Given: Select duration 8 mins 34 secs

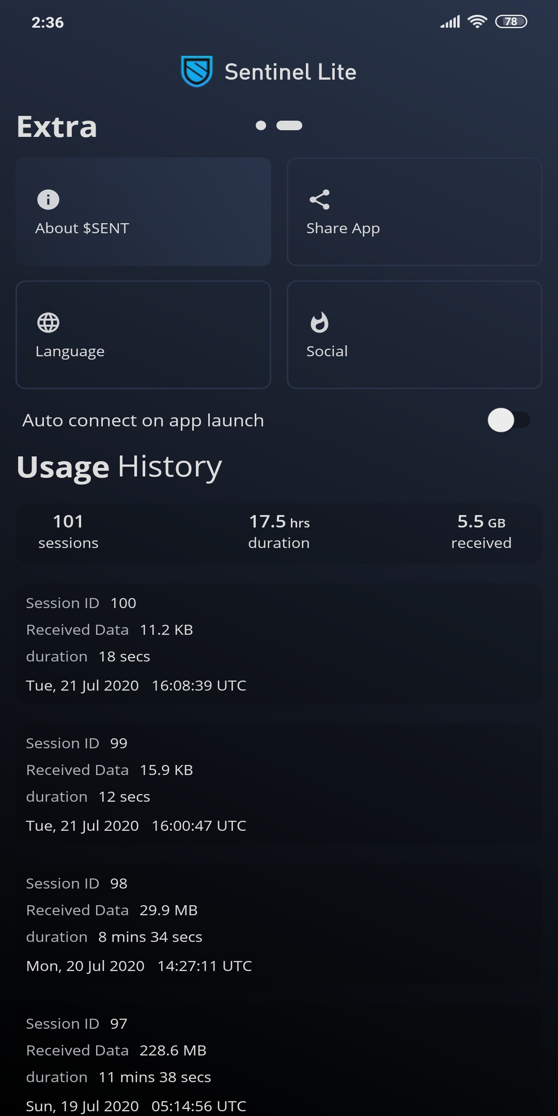Looking at the screenshot, I should [x=114, y=937].
